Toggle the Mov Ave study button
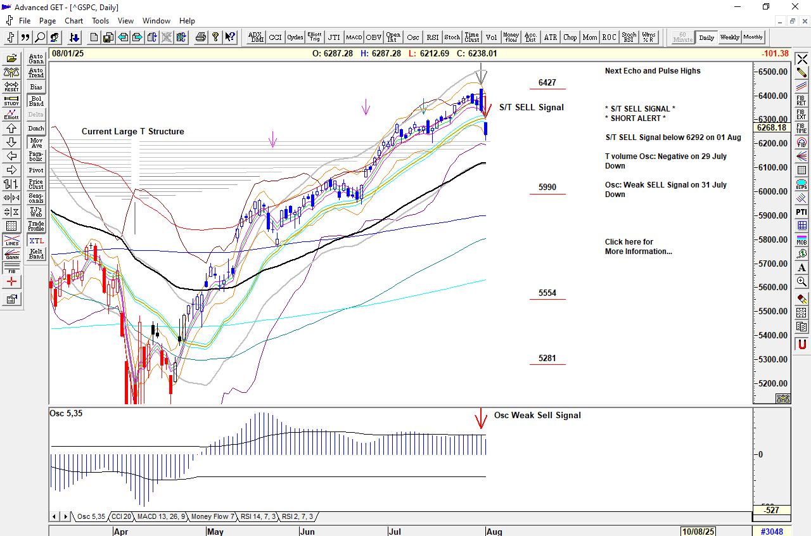Screen dimensions: 811x536 [x=36, y=143]
